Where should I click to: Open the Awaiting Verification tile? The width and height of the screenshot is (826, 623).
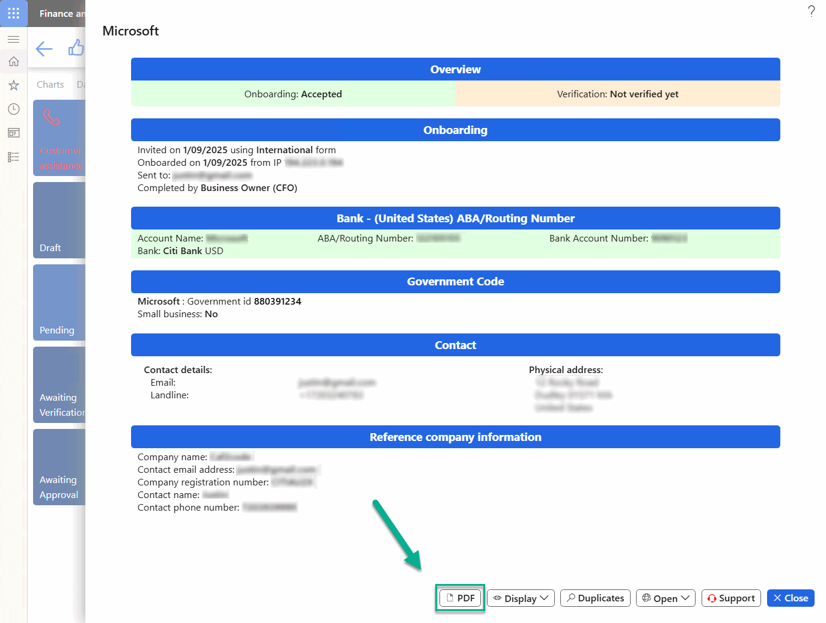click(59, 385)
